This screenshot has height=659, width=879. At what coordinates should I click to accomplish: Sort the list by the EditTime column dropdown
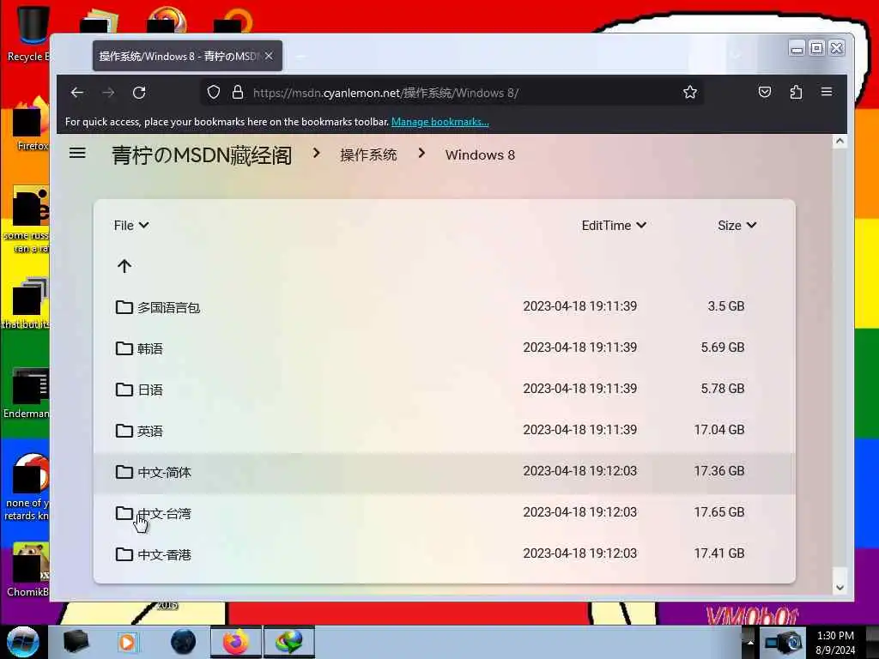point(614,226)
